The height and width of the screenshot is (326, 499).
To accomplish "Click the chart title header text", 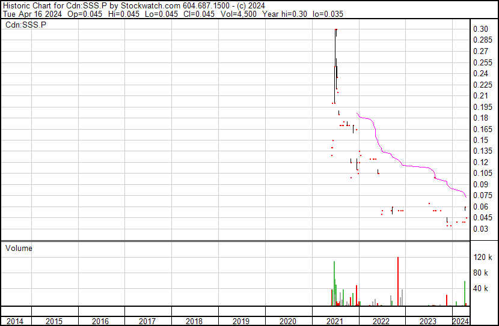I will pos(133,6).
